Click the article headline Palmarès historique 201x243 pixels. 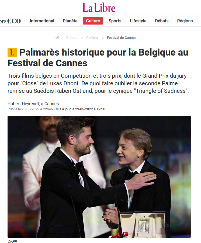(98, 58)
